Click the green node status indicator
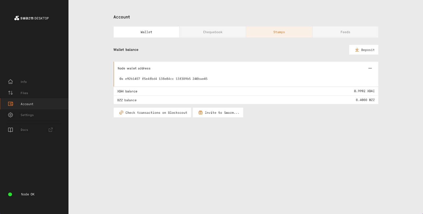423x214 pixels. (x=10, y=194)
